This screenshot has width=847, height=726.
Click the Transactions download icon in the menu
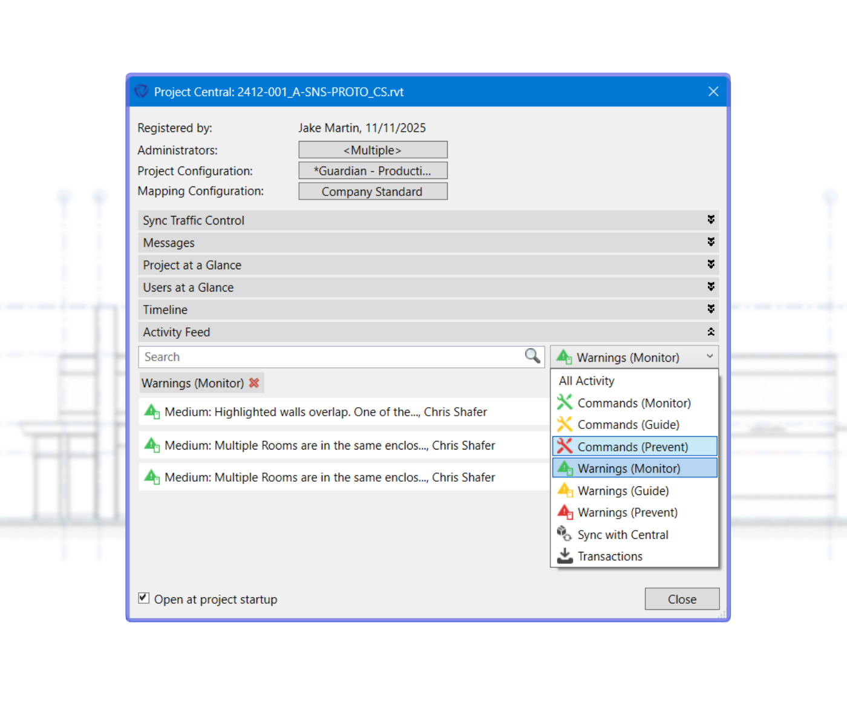coord(564,556)
